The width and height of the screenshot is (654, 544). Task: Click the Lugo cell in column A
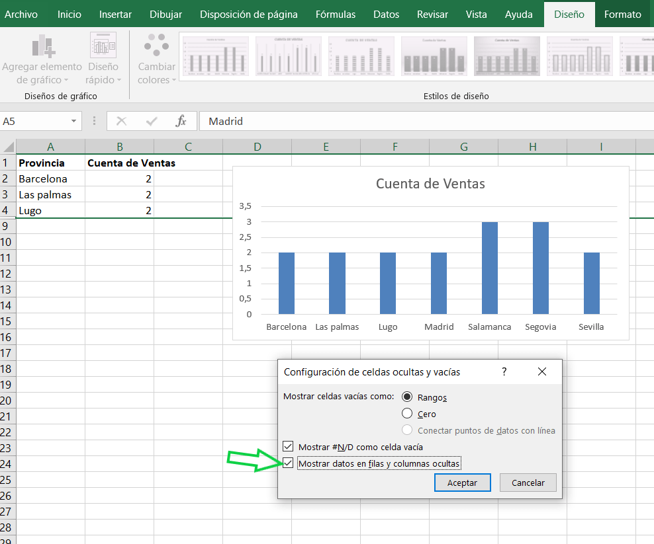50,210
